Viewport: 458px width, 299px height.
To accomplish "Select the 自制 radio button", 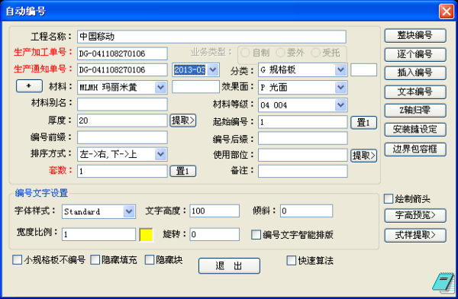I will (245, 53).
